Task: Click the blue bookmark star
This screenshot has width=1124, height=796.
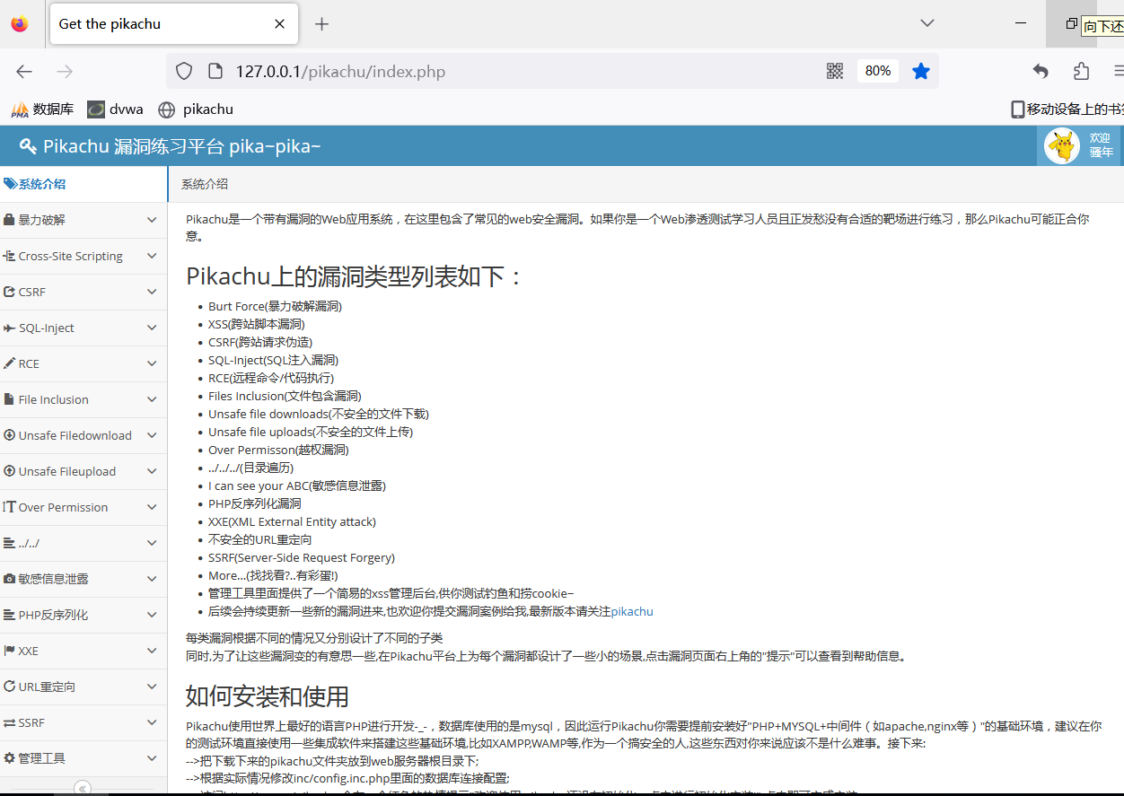Action: pyautogui.click(x=920, y=71)
